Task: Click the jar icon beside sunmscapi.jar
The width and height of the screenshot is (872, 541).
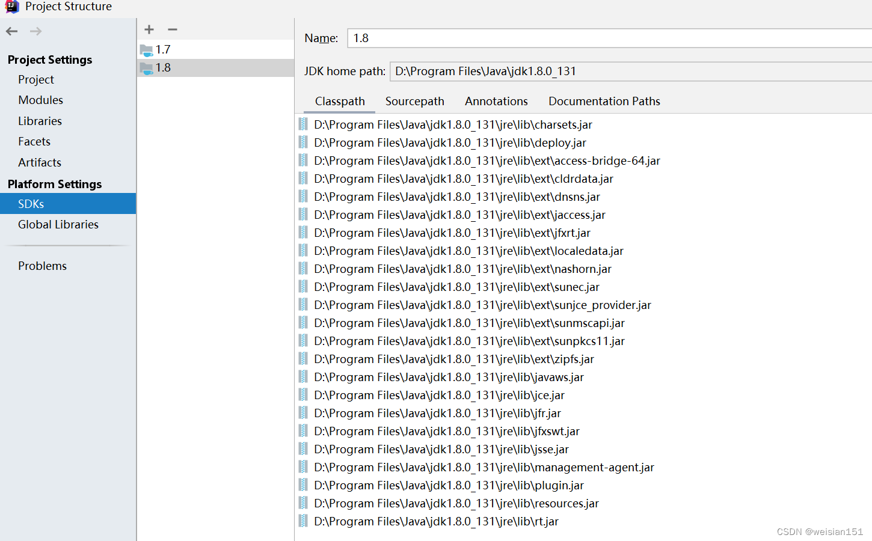Action: [x=303, y=323]
